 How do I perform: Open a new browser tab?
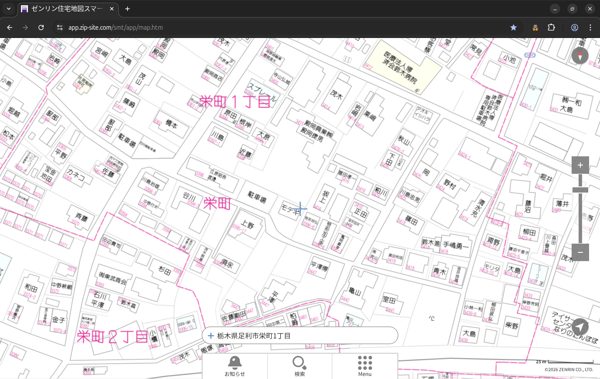[x=128, y=9]
